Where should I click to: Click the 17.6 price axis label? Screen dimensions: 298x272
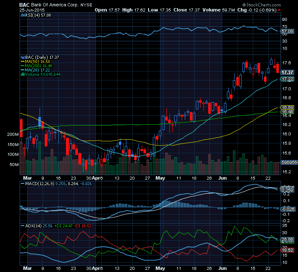coord(287,63)
